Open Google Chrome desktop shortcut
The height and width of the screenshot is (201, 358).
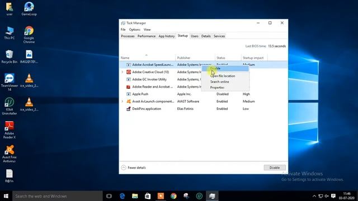tap(29, 35)
